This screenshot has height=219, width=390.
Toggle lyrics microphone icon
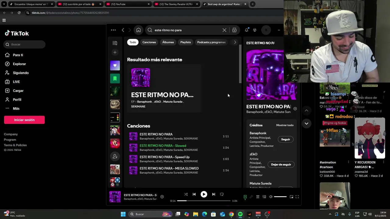coord(251,197)
